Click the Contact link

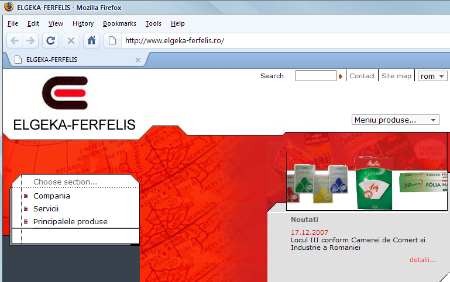click(362, 76)
